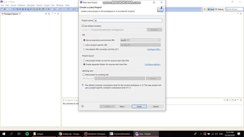Minimize the Package Explorer view
Viewport: 244px width, 137px height.
click(55, 14)
